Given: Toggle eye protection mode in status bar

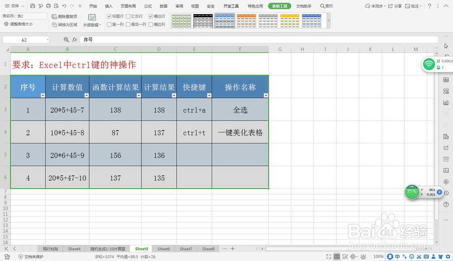Looking at the screenshot, I should point(363,256).
